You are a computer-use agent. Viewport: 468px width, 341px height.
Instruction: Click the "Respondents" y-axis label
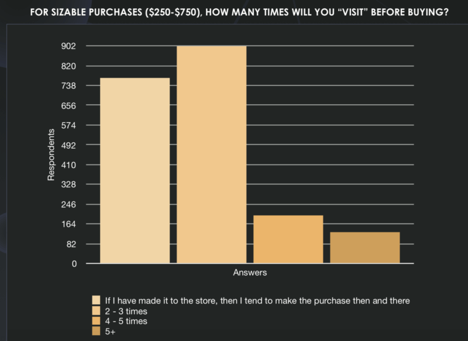51,155
